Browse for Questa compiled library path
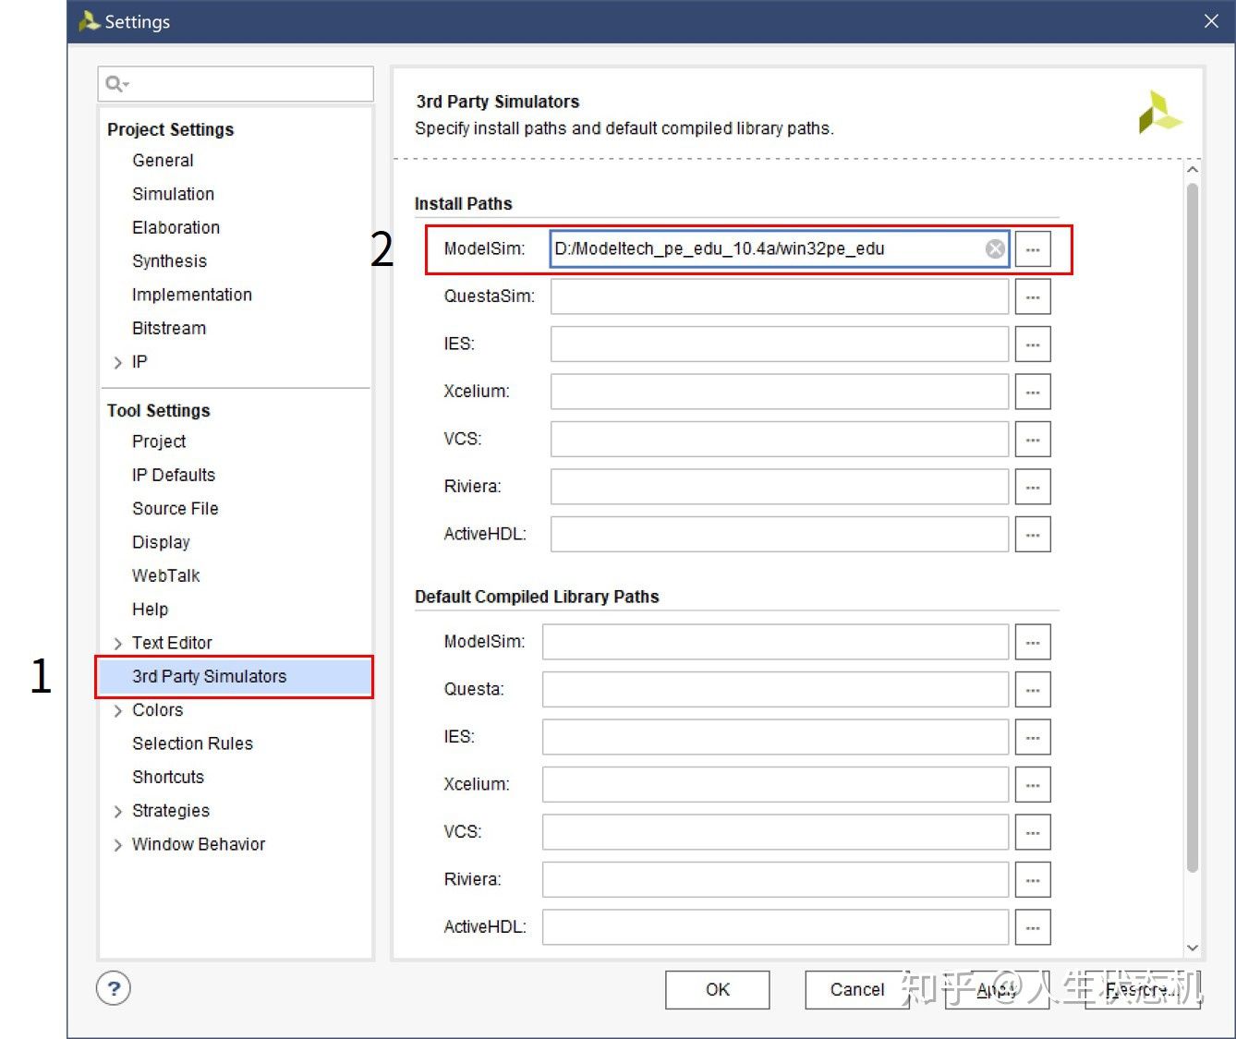This screenshot has height=1039, width=1236. (x=1033, y=690)
